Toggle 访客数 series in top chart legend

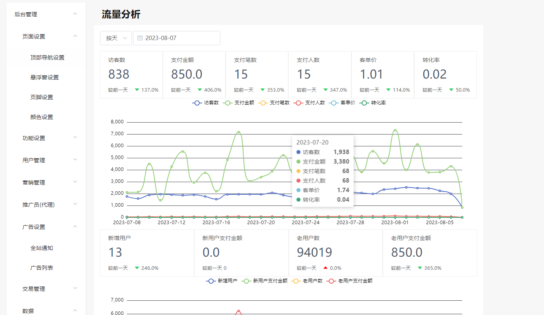pos(205,103)
